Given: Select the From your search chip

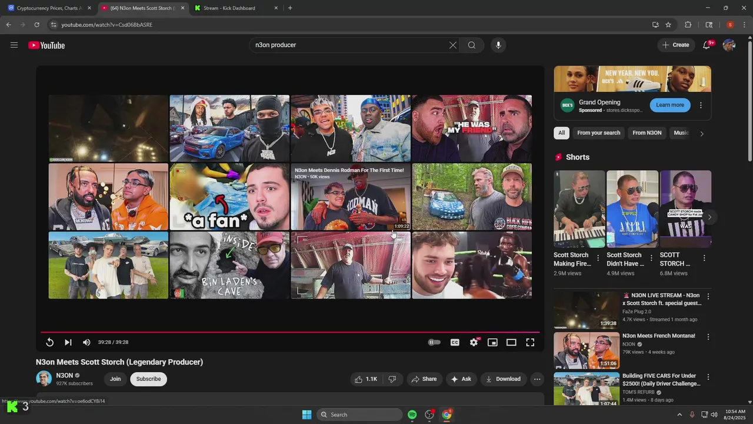Looking at the screenshot, I should 598,133.
